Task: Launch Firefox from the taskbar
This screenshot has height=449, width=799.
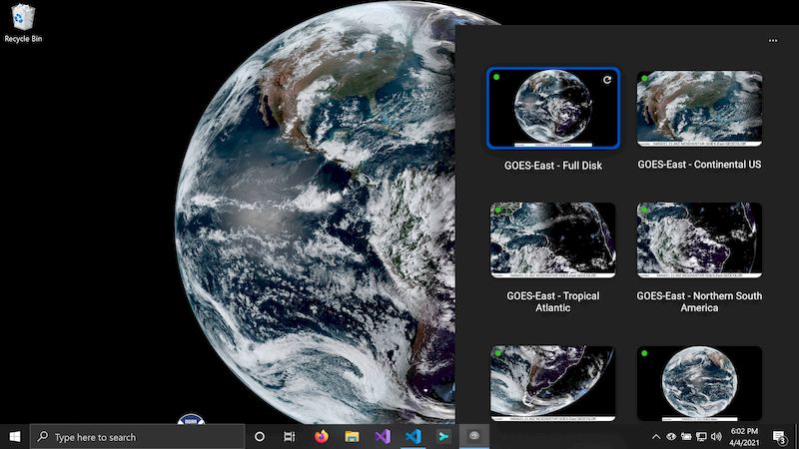Action: coord(321,436)
